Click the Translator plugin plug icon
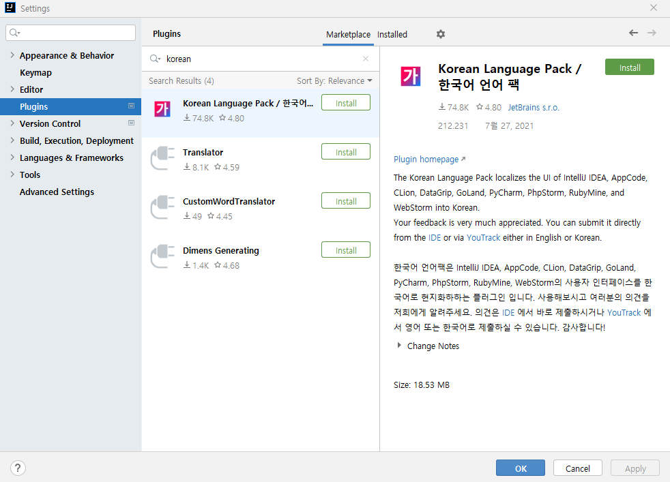Screen dimensions: 670x482 click(163, 158)
